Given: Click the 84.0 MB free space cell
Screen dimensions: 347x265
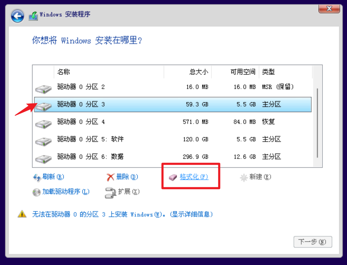Looking at the screenshot, I should click(x=245, y=122).
